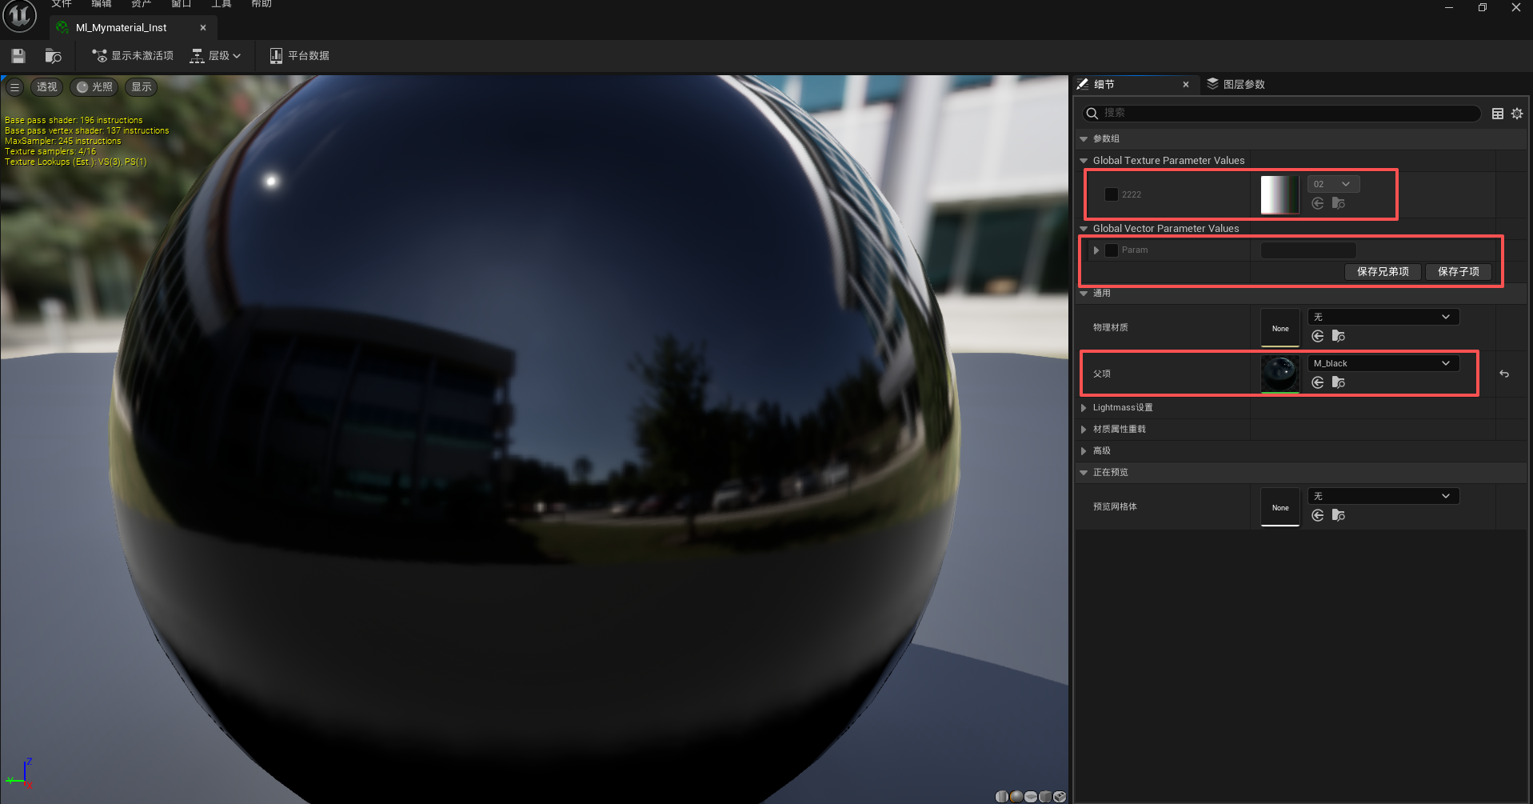Open the 帮助 menu
This screenshot has width=1533, height=804.
tap(261, 4)
